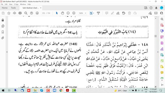Open Create PDF tool in right pane
This screenshot has width=165, height=93.
click(x=162, y=25)
